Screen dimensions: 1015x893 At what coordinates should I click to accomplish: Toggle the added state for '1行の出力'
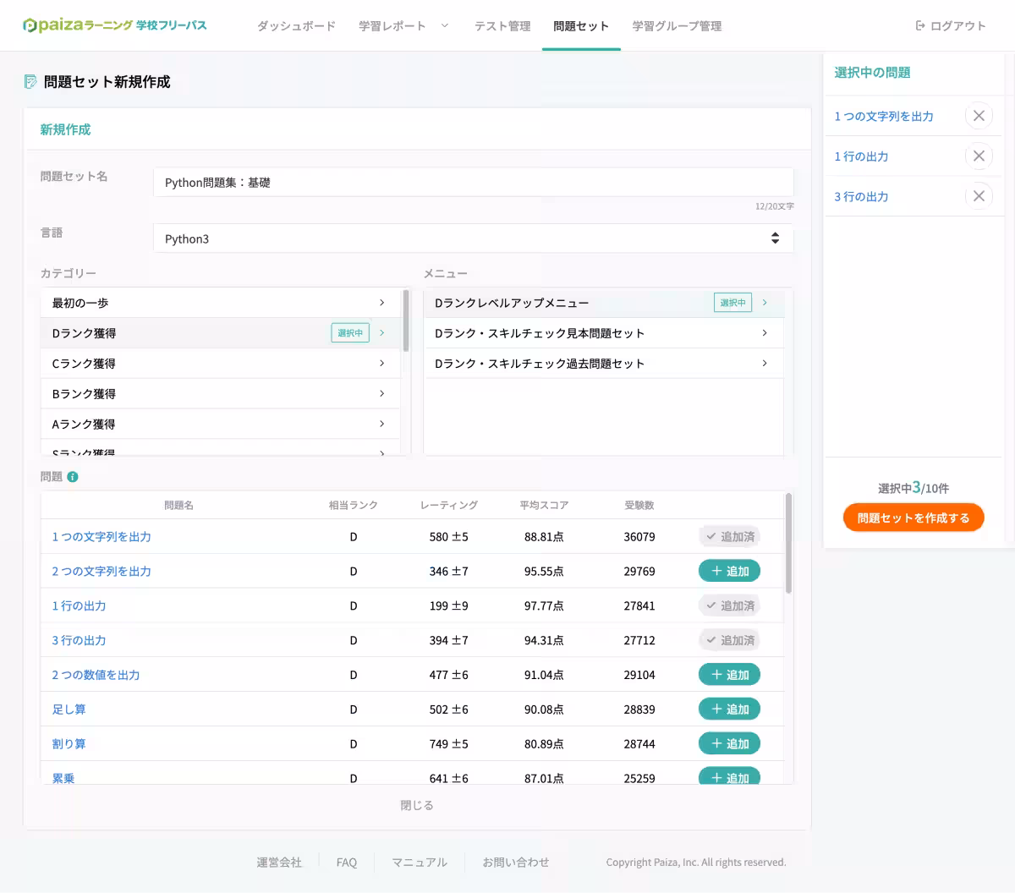point(729,605)
